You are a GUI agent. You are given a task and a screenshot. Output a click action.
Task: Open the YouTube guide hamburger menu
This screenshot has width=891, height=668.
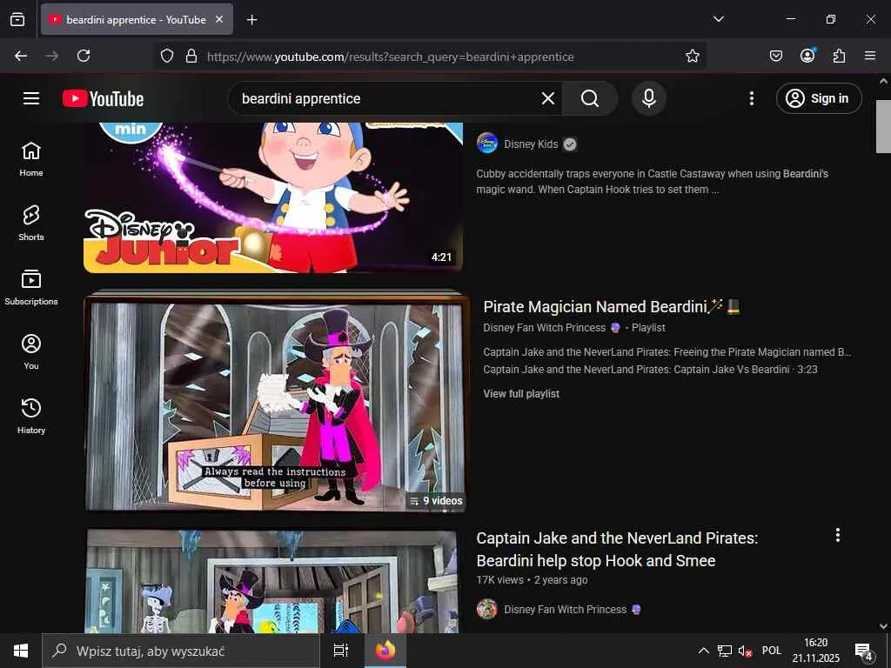click(31, 98)
